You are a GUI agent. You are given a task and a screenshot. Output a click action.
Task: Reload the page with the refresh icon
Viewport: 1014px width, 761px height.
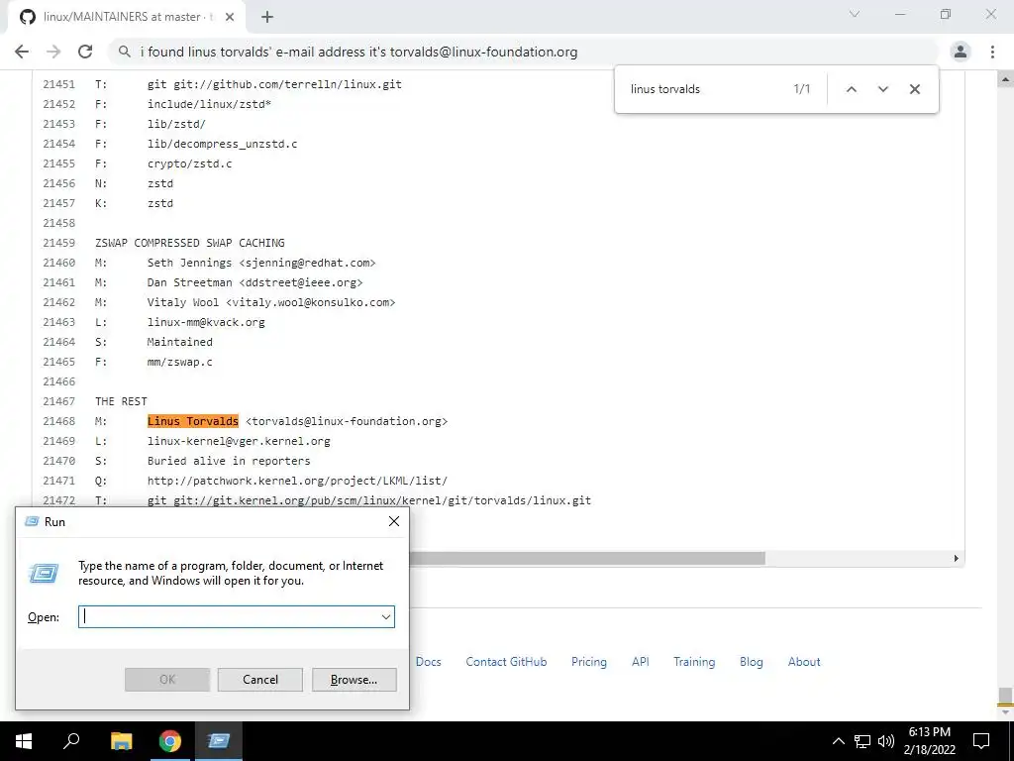click(85, 52)
